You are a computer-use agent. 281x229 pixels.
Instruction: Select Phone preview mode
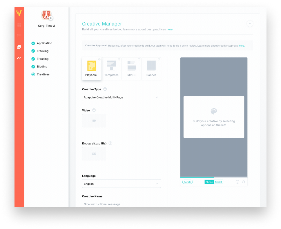pyautogui.click(x=209, y=182)
